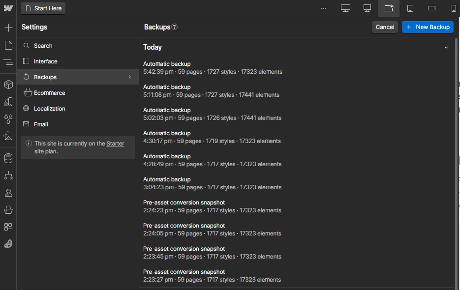Image resolution: width=460 pixels, height=290 pixels.
Task: Open the CMS database panel
Action: point(8,158)
